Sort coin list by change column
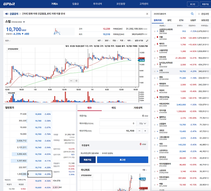 point(192,25)
